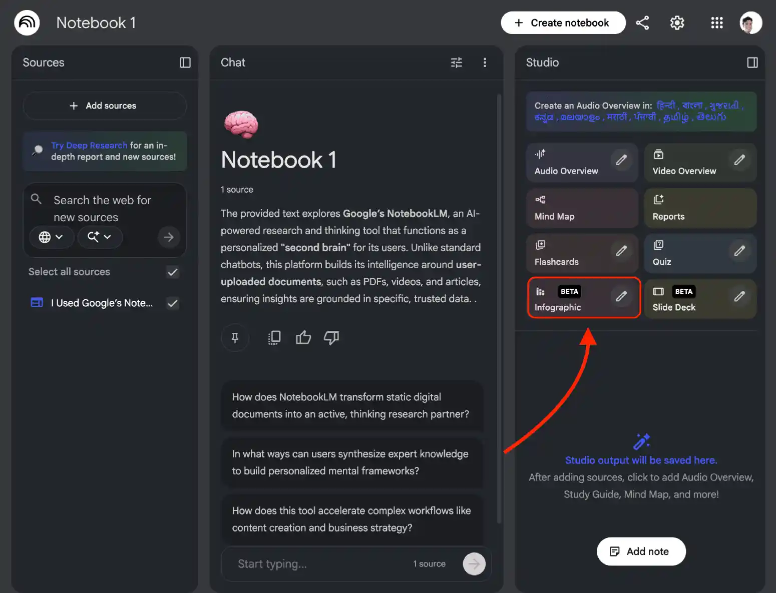This screenshot has width=776, height=593.
Task: Select the Infographic studio tile
Action: (x=571, y=299)
